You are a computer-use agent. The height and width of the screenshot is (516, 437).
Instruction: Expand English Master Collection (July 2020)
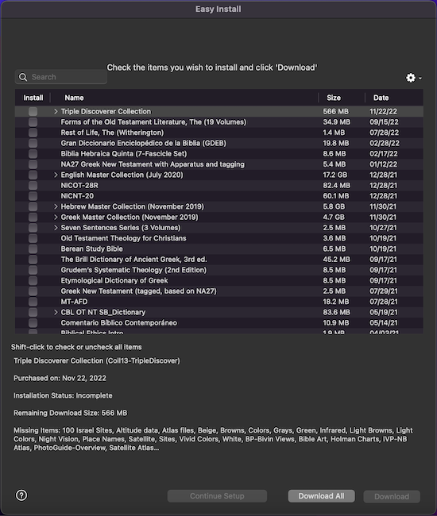(56, 175)
